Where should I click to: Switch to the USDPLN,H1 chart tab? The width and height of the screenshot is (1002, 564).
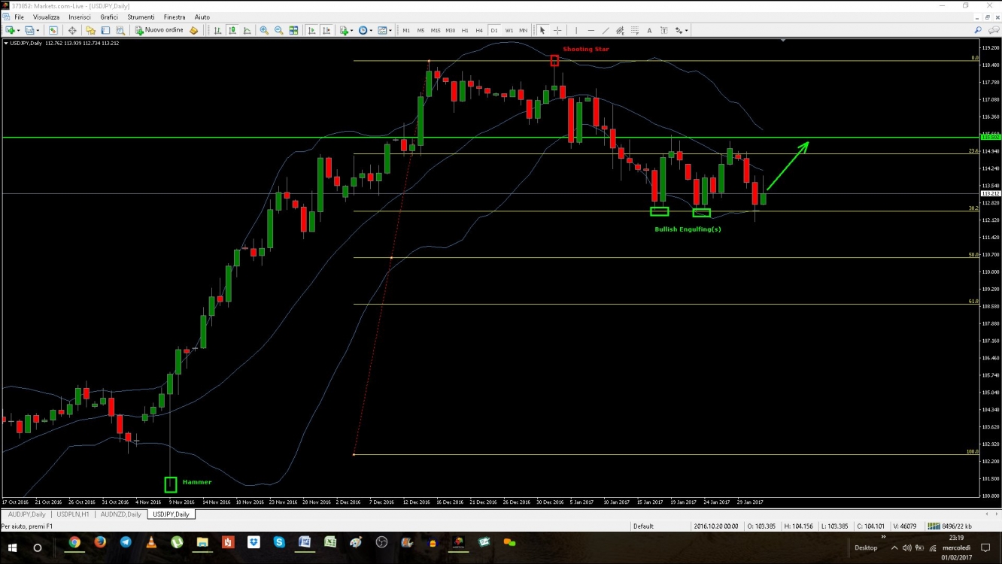tap(73, 514)
